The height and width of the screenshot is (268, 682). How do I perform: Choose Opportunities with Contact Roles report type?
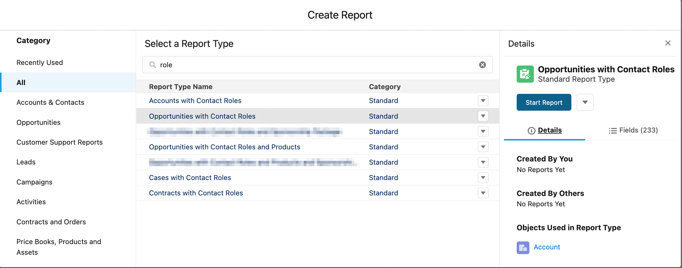pos(202,116)
